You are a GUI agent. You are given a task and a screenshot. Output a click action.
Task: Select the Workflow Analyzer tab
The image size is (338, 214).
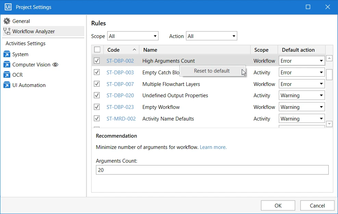43,32
